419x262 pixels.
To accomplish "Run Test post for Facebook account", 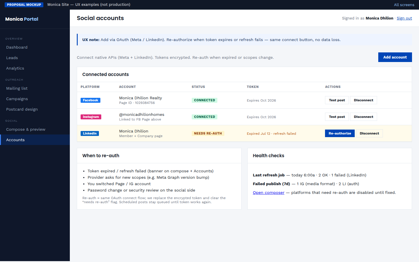I will click(x=337, y=100).
